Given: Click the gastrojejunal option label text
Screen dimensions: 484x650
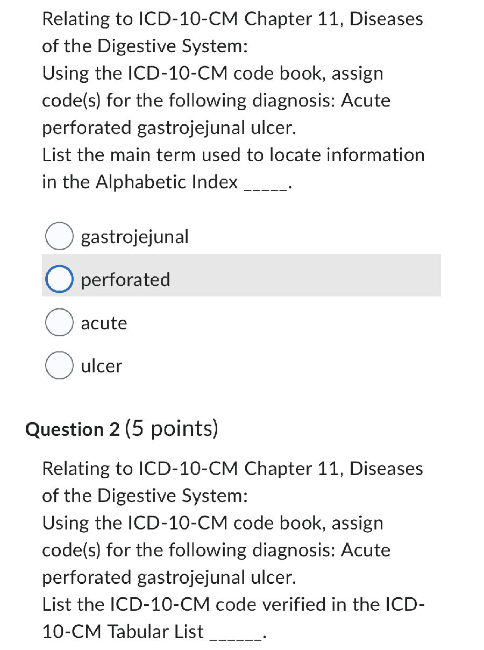Looking at the screenshot, I should pos(134,236).
